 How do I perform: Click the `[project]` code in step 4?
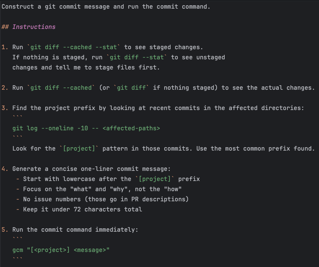point(155,179)
